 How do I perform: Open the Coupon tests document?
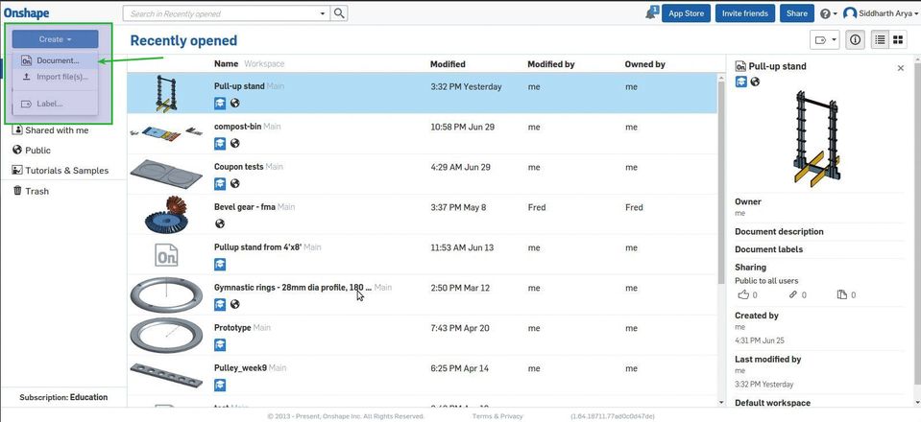point(238,167)
